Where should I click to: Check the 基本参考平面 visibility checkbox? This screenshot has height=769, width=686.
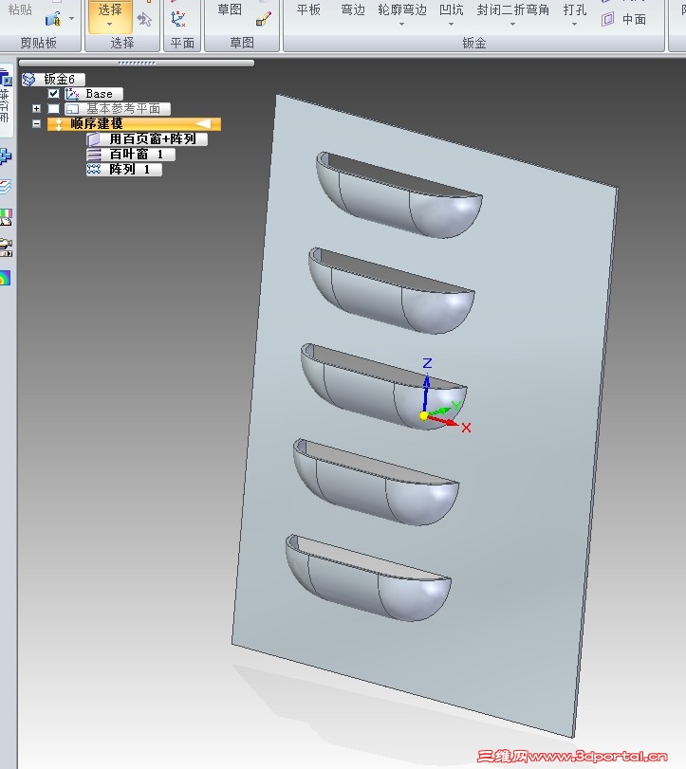pos(53,108)
